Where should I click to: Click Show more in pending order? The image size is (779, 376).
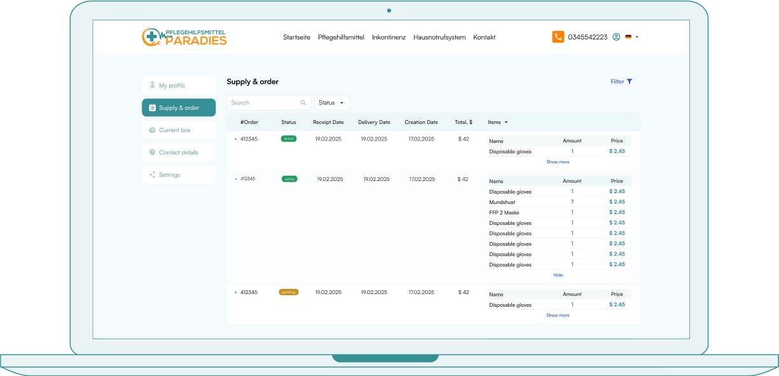(558, 315)
